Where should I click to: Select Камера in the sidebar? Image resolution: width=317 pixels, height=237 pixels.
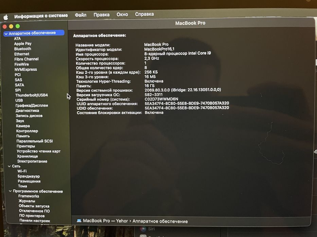click(x=23, y=126)
